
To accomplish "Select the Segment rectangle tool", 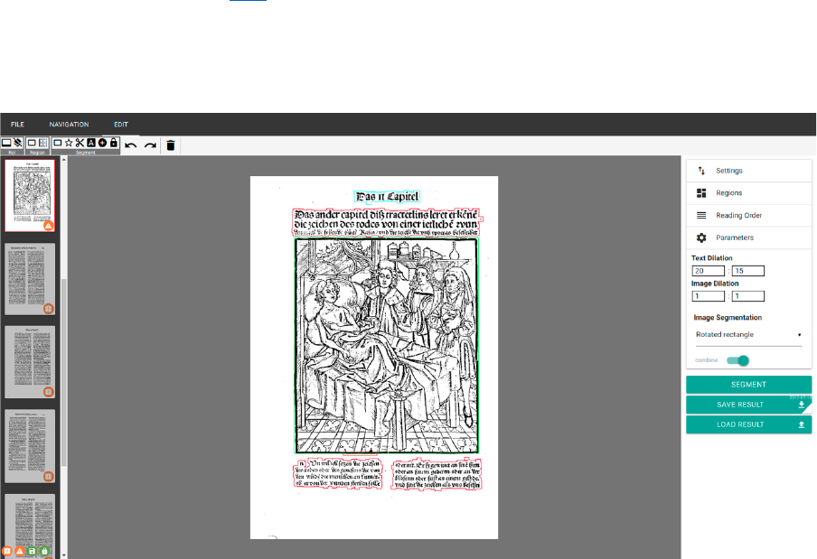I will [58, 143].
